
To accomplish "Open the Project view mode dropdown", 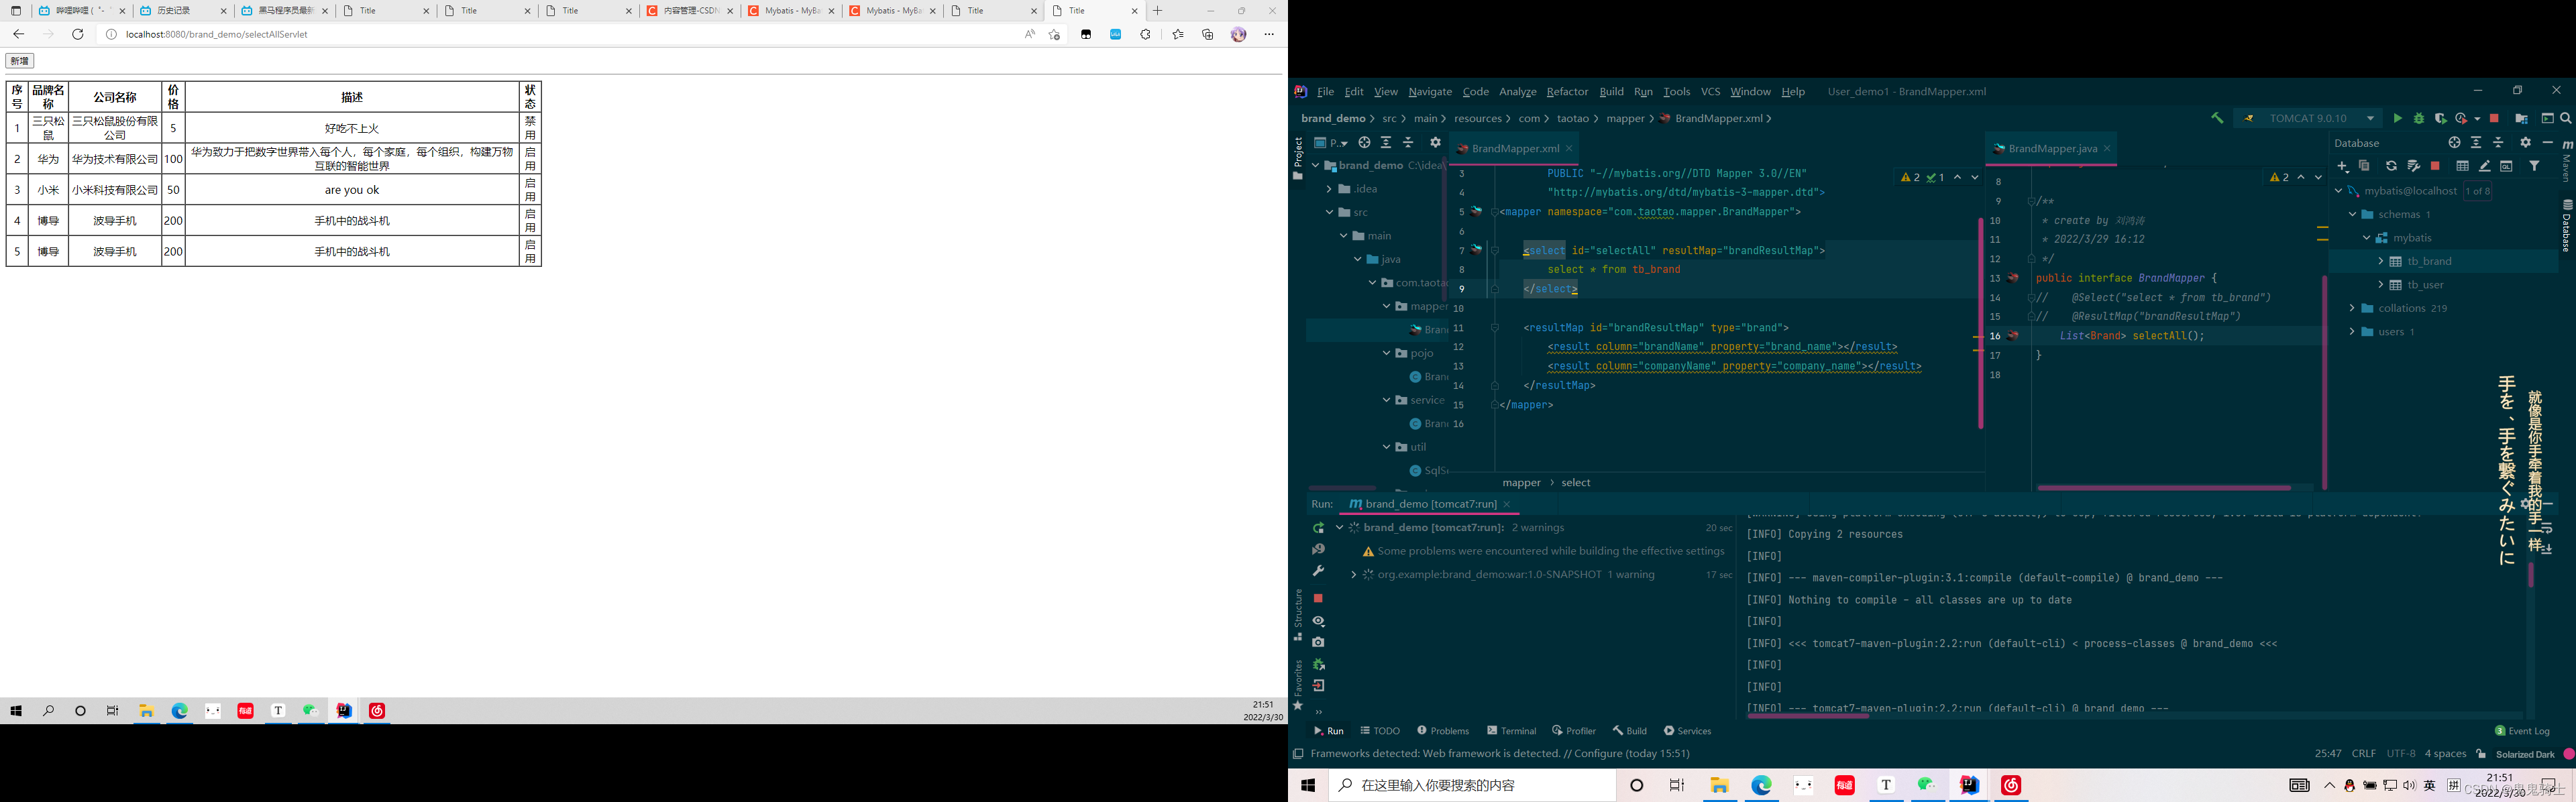I will pyautogui.click(x=1331, y=142).
